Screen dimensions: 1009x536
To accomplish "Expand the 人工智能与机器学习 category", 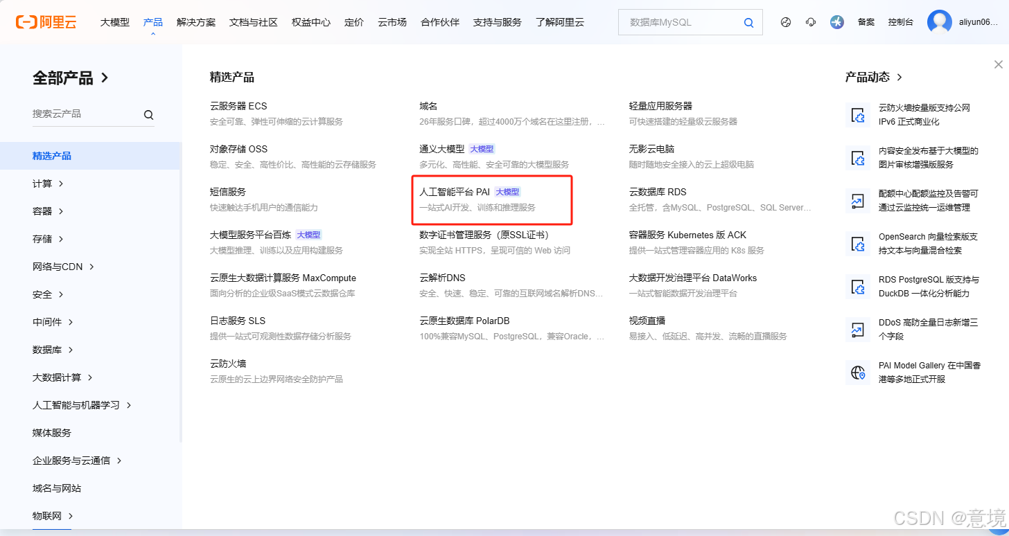I will (82, 405).
